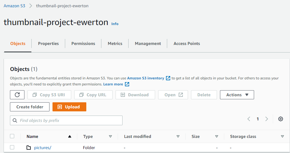290x153 pixels.
Task: Open the Actions dropdown
Action: (x=237, y=95)
